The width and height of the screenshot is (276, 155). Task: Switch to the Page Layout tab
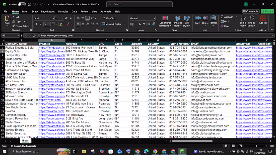(48, 12)
